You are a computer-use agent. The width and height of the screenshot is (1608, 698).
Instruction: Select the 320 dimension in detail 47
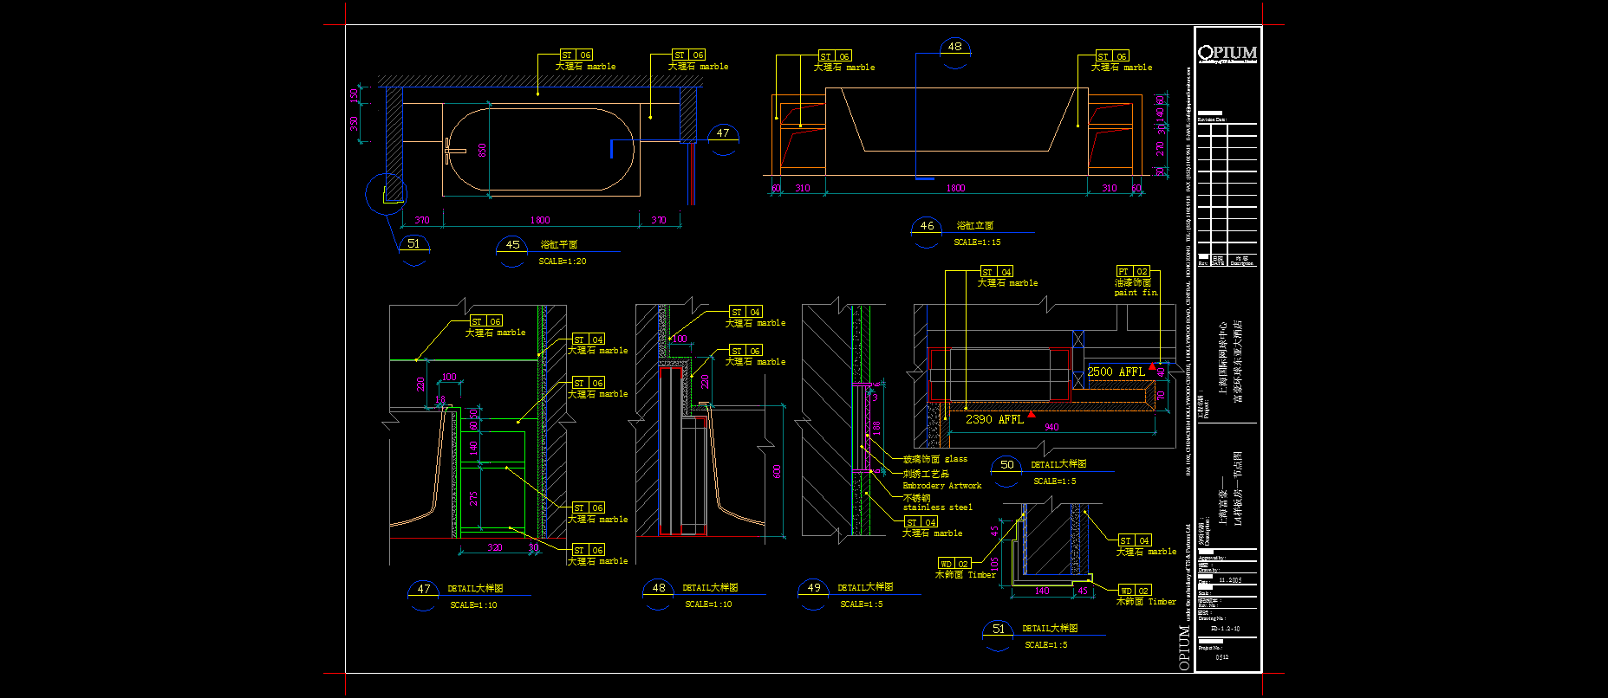click(x=495, y=547)
